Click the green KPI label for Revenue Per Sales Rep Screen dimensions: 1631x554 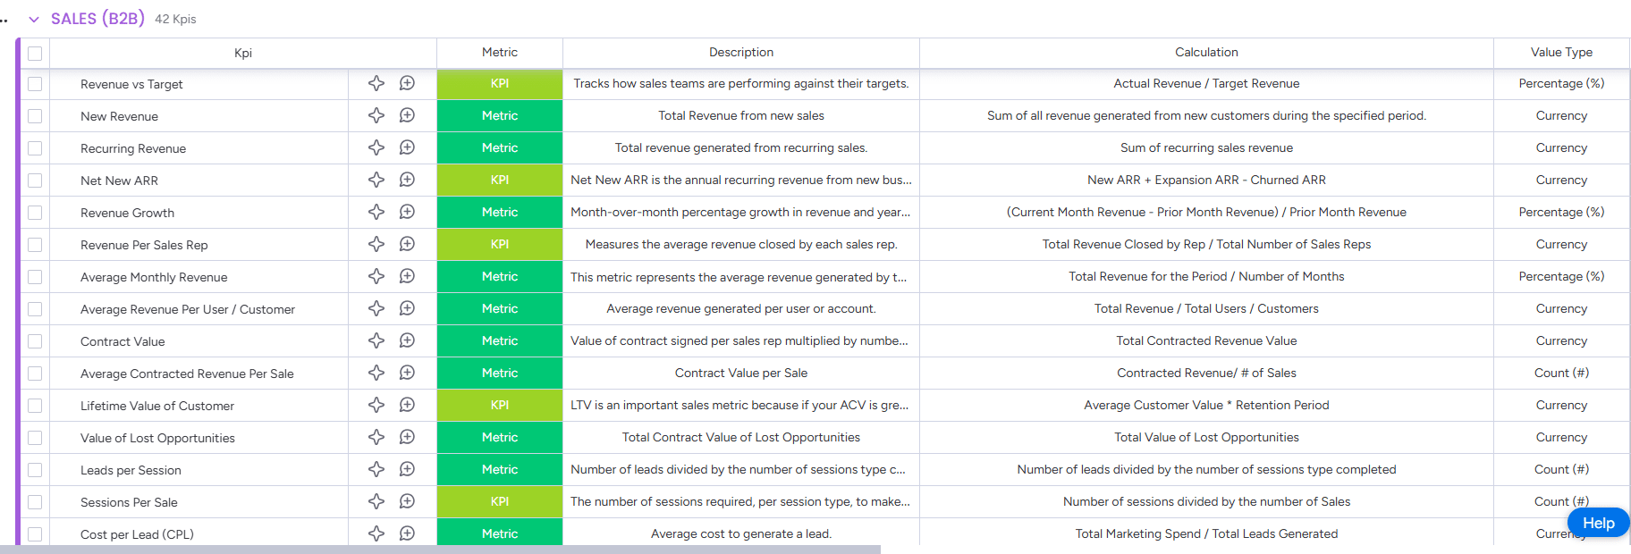tap(499, 244)
